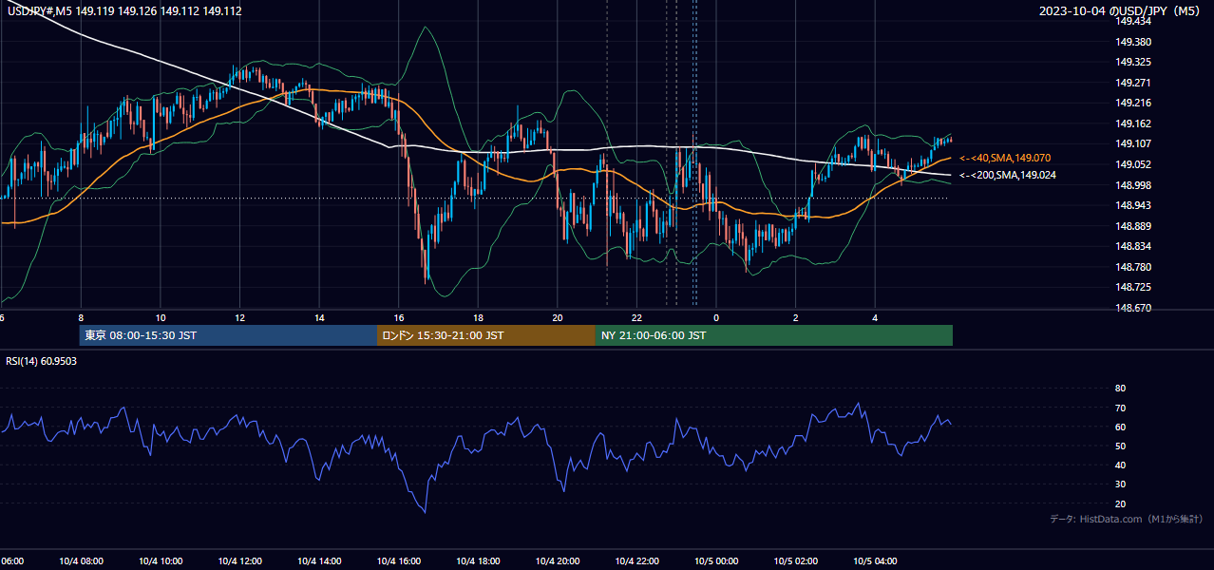This screenshot has height=570, width=1214.
Task: Click RSI scale value 20
Action: click(1120, 503)
